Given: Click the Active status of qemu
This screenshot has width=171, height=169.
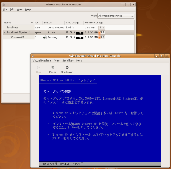Looking at the screenshot, I should pos(51,32).
